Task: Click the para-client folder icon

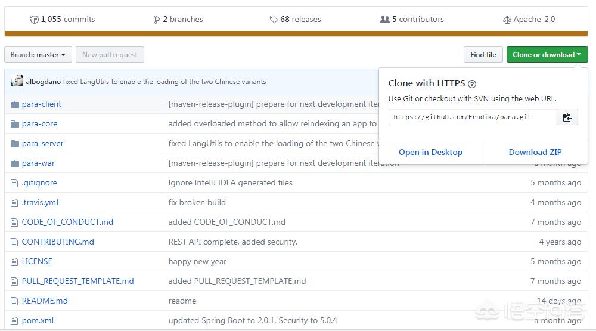Action: tap(15, 104)
